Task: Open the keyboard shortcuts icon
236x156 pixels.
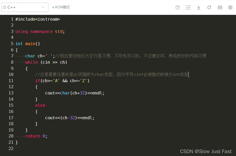Action: [x=220, y=7]
